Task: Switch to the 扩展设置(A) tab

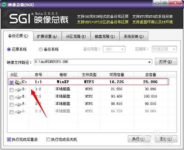Action: (x=47, y=37)
